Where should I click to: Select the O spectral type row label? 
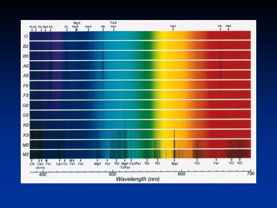25,36
